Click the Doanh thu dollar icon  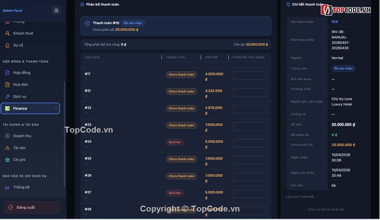click(x=8, y=136)
